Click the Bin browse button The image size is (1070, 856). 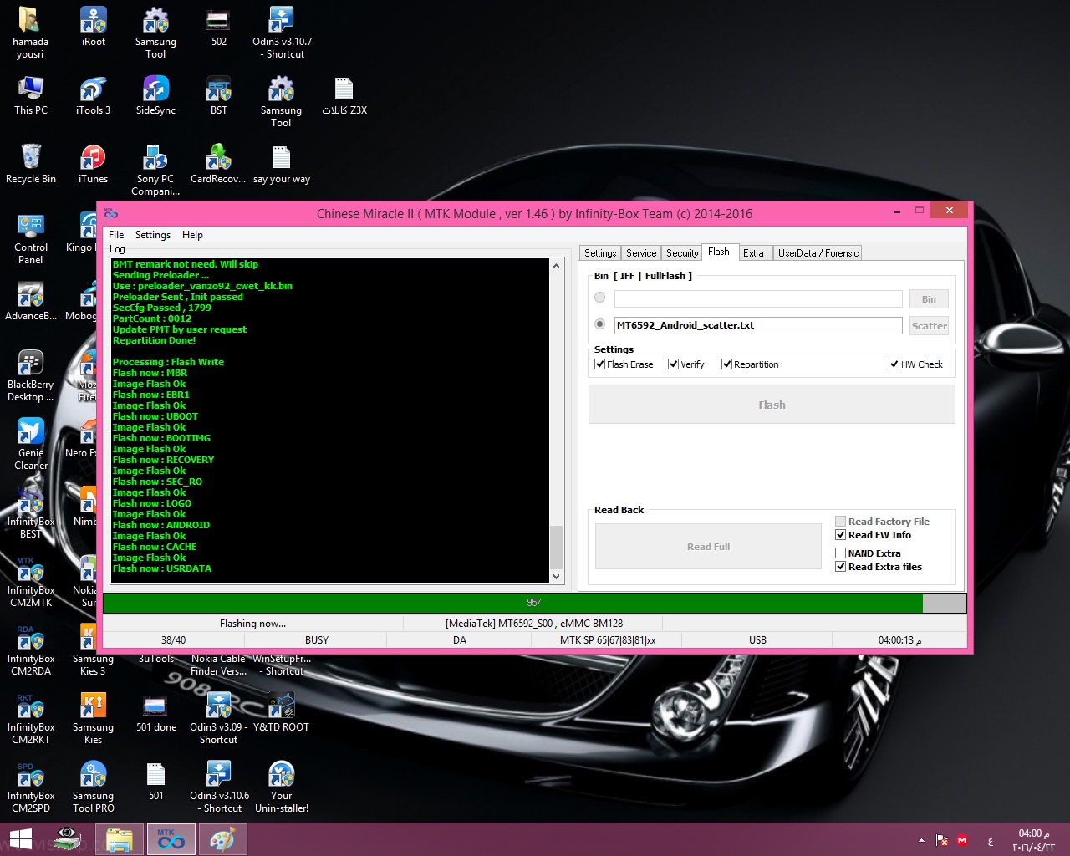tap(929, 299)
